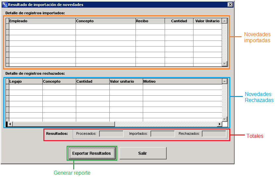This screenshot has height=177, width=275.
Task: Click left arrow of rejected grid horizontal scrollbar
Action: 10,124
